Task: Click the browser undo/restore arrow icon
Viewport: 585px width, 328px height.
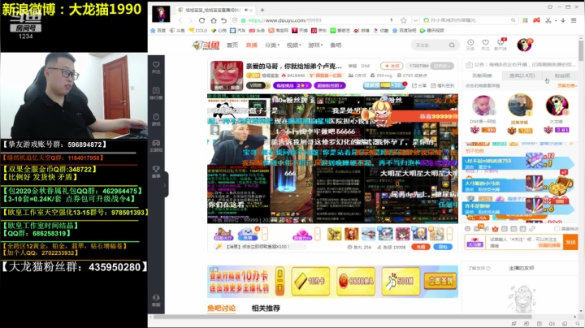Action: coord(224,20)
